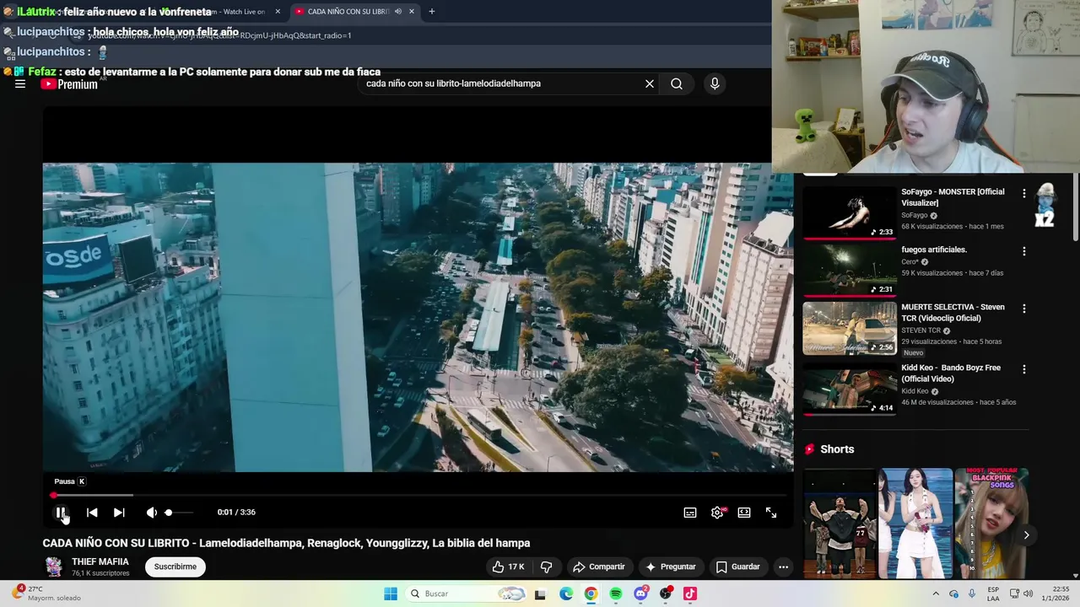Image resolution: width=1080 pixels, height=607 pixels.
Task: Pause the YouTube video playback
Action: 61,513
